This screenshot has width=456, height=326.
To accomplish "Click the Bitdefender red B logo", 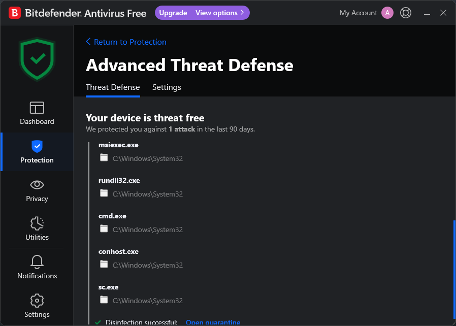I will 15,13.
